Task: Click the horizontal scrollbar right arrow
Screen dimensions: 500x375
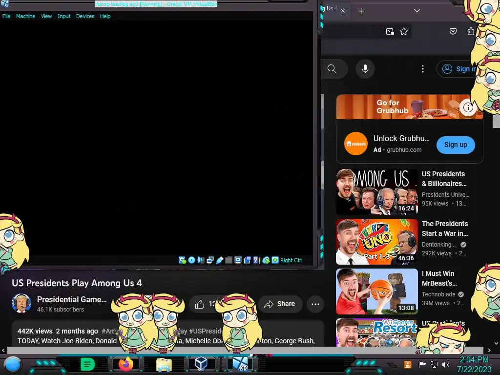Action: 489,350
